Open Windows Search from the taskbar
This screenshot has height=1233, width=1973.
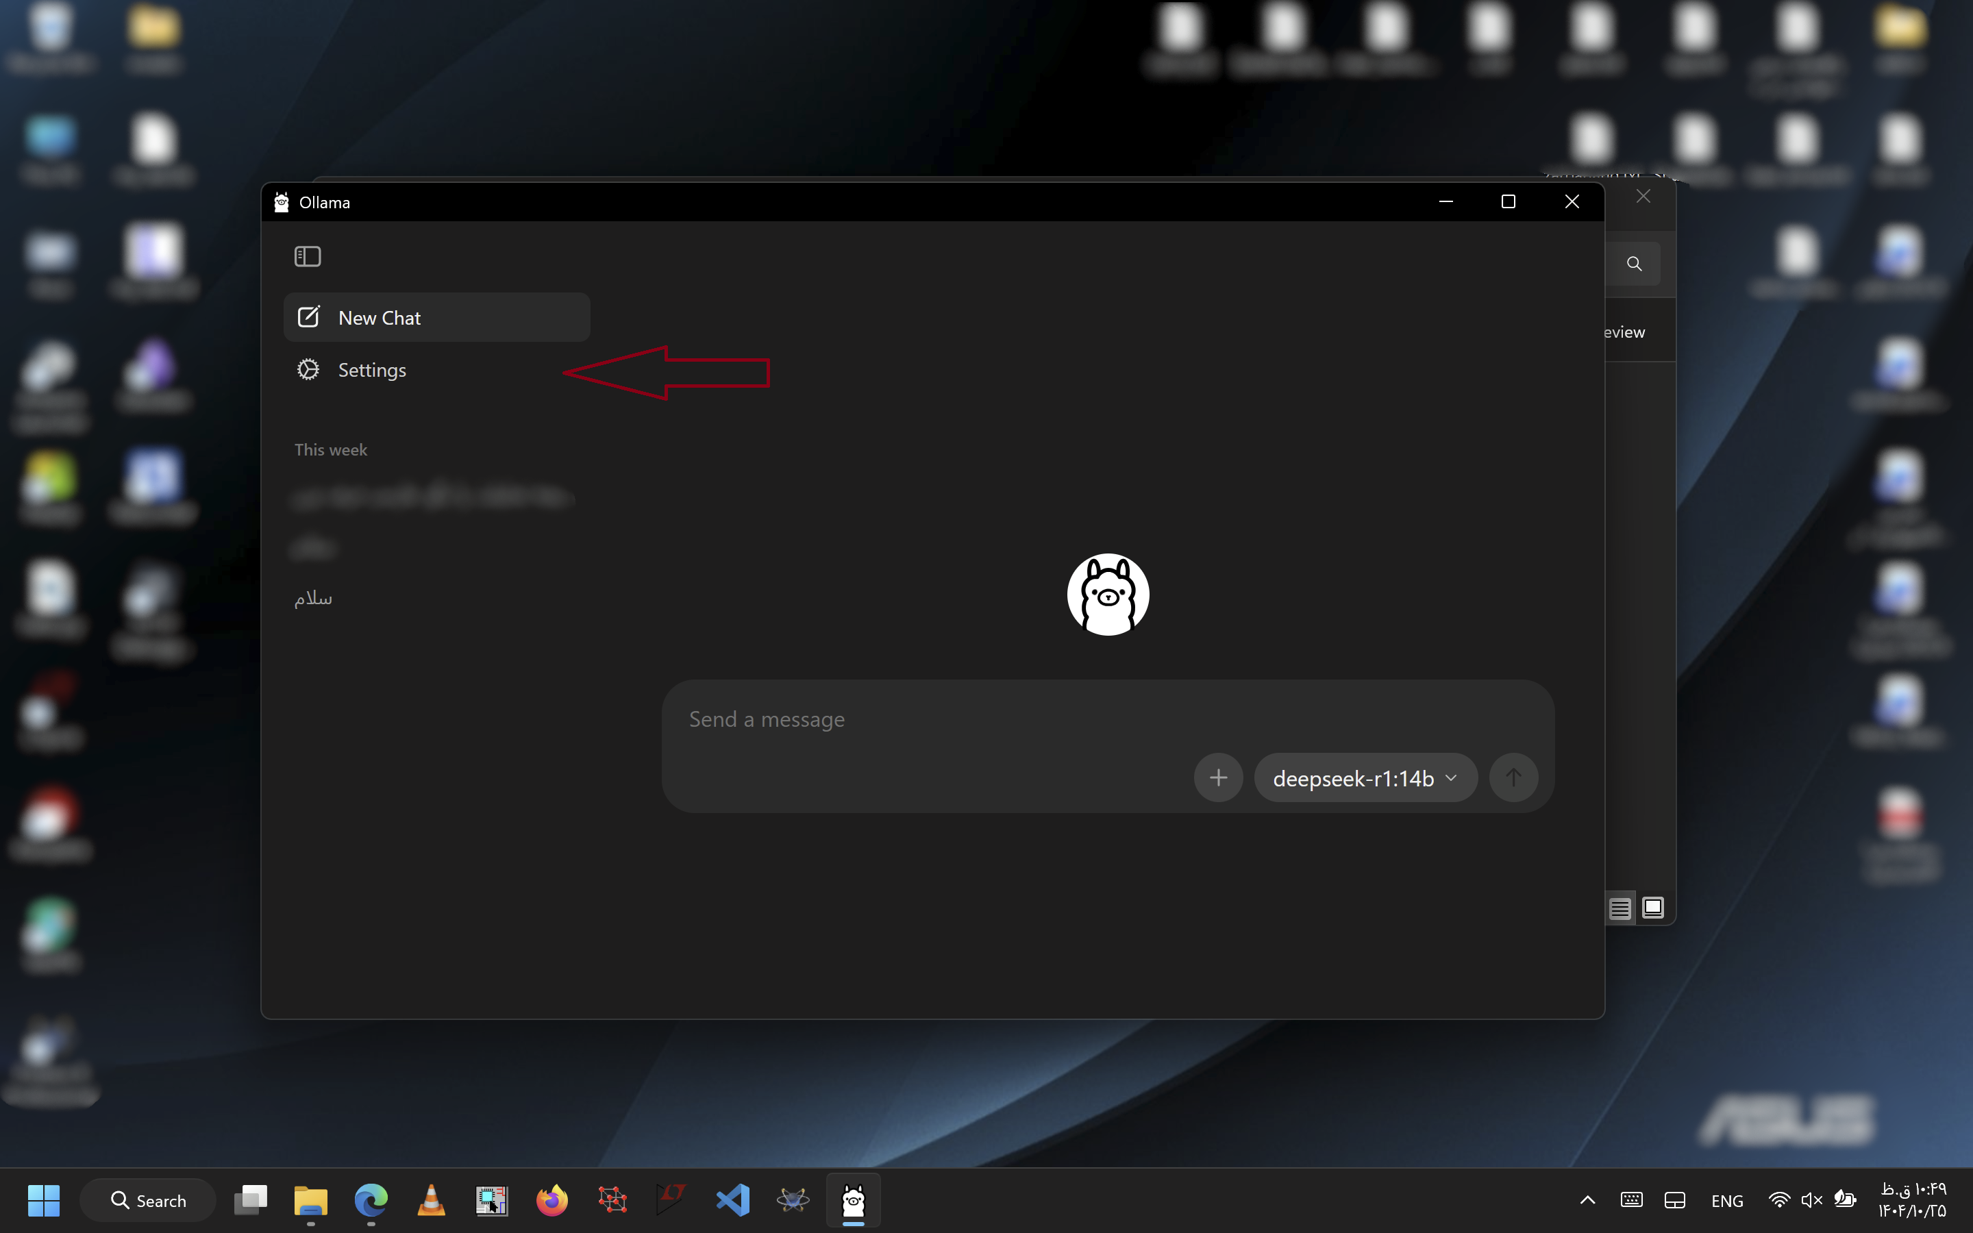147,1199
